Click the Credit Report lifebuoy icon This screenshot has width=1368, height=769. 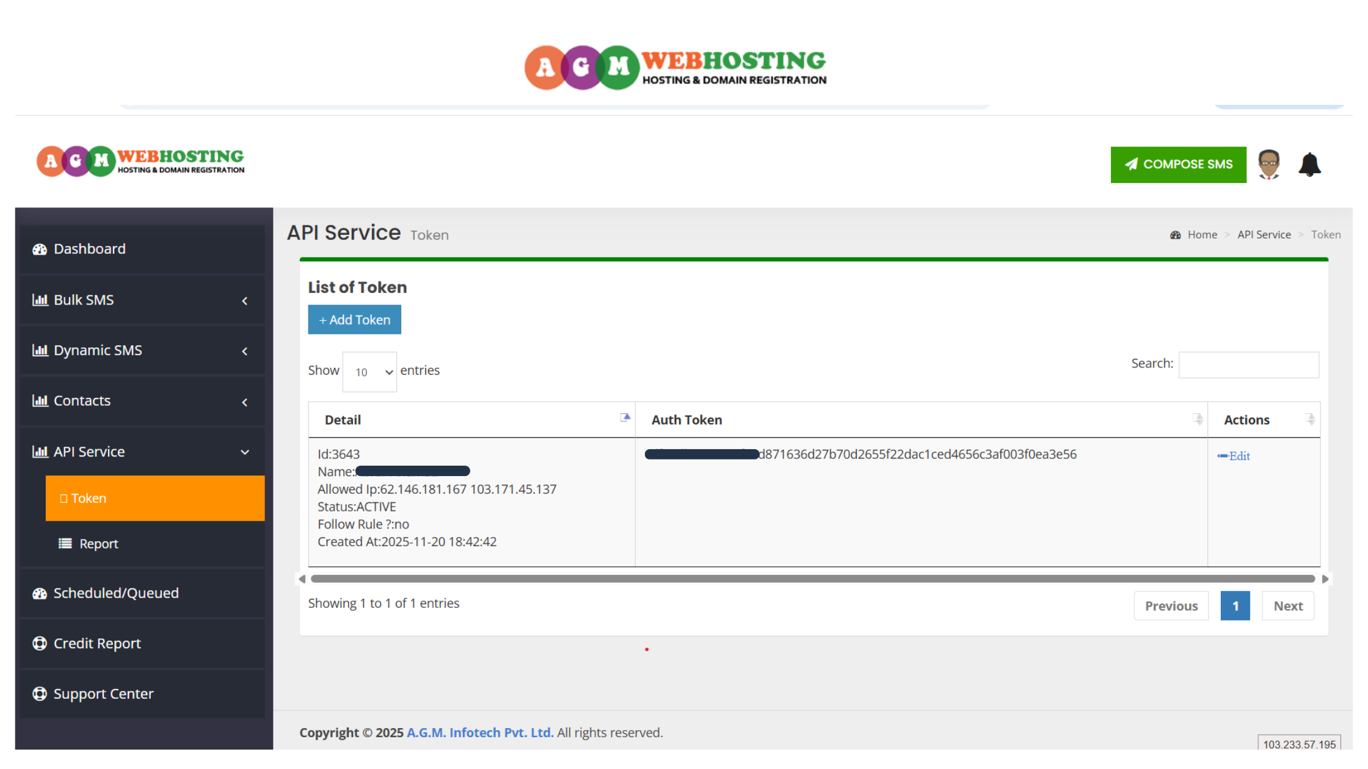click(x=40, y=643)
